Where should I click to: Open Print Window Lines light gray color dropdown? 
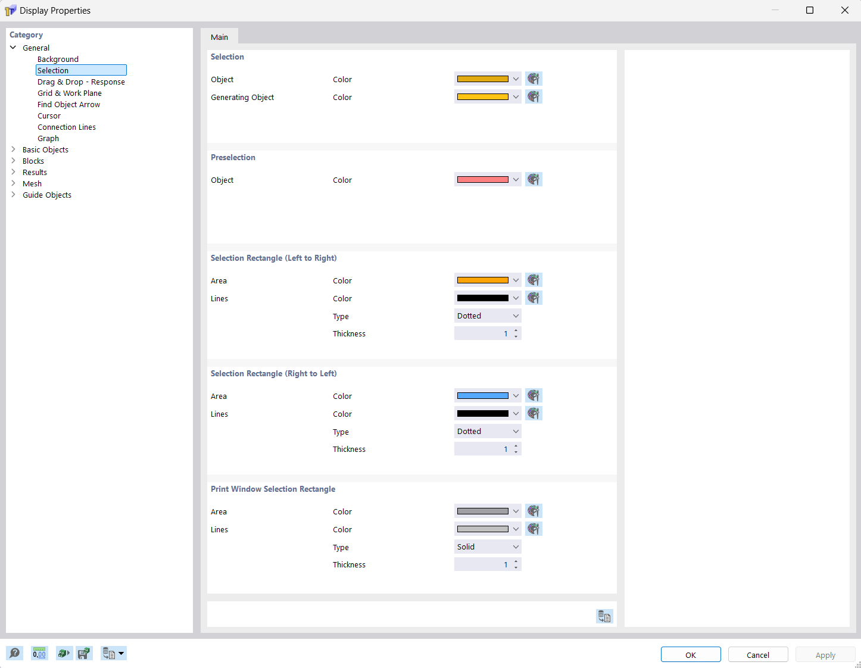coord(488,529)
